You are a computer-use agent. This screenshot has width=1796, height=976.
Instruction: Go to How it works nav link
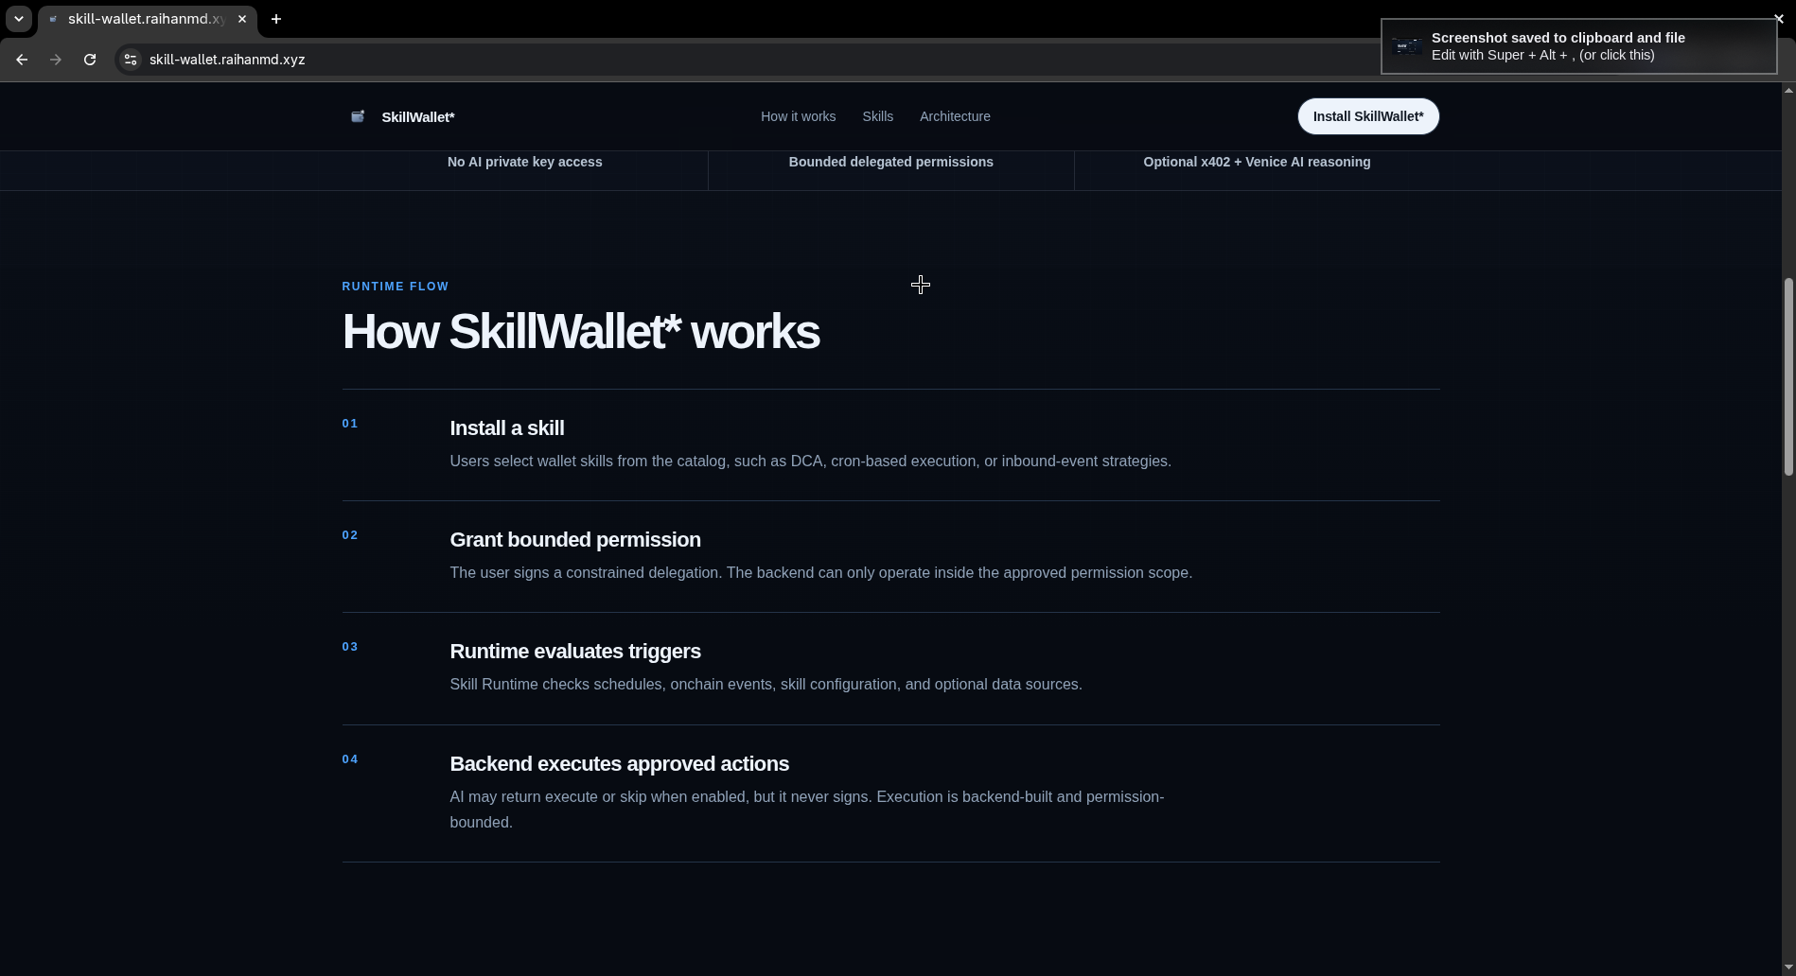(x=798, y=116)
